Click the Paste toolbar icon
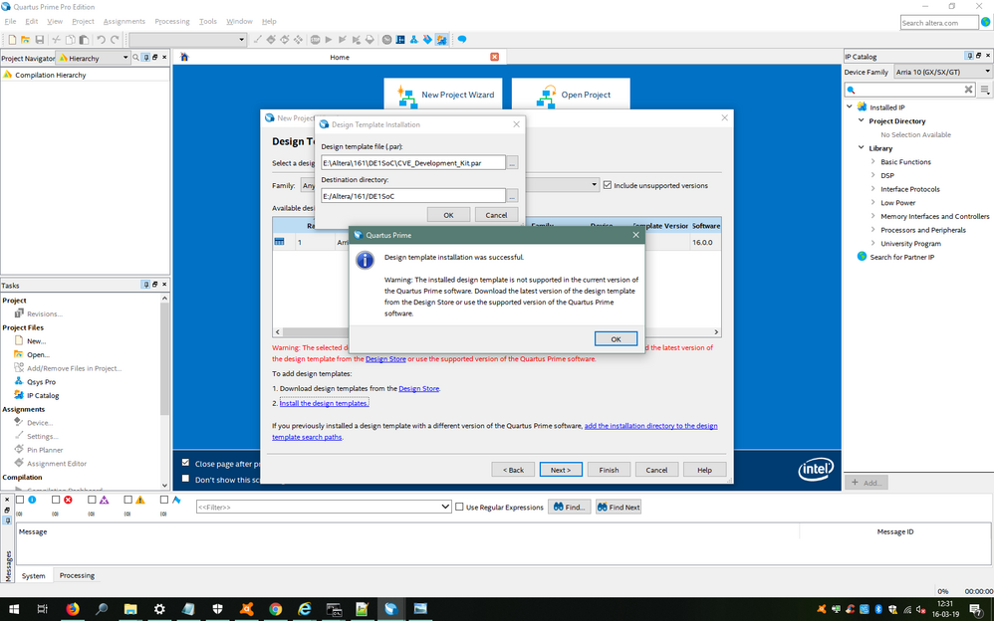 tap(84, 39)
